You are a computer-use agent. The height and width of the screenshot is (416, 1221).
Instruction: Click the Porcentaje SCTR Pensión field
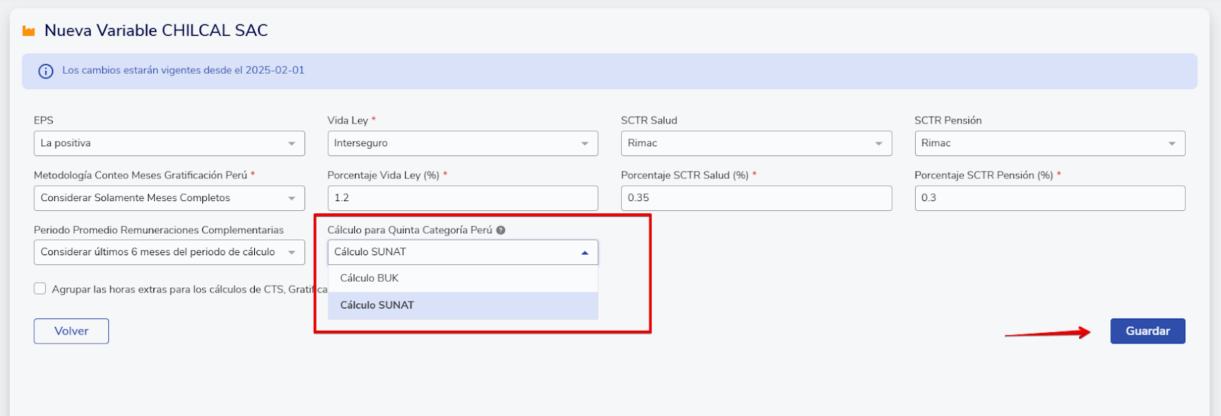pos(1050,198)
